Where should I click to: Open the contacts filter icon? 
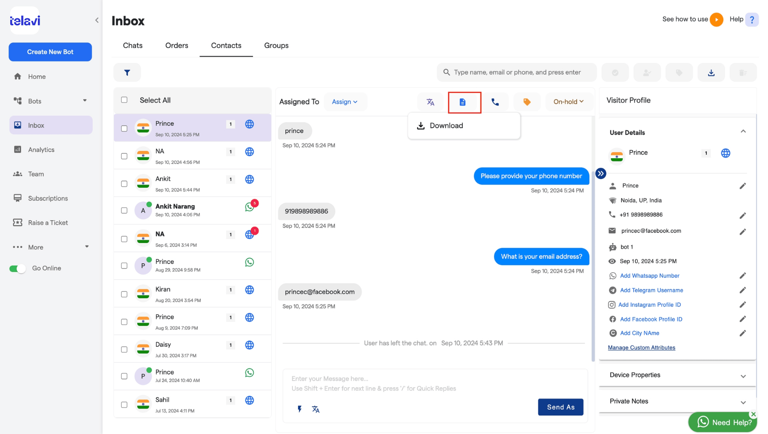click(127, 72)
